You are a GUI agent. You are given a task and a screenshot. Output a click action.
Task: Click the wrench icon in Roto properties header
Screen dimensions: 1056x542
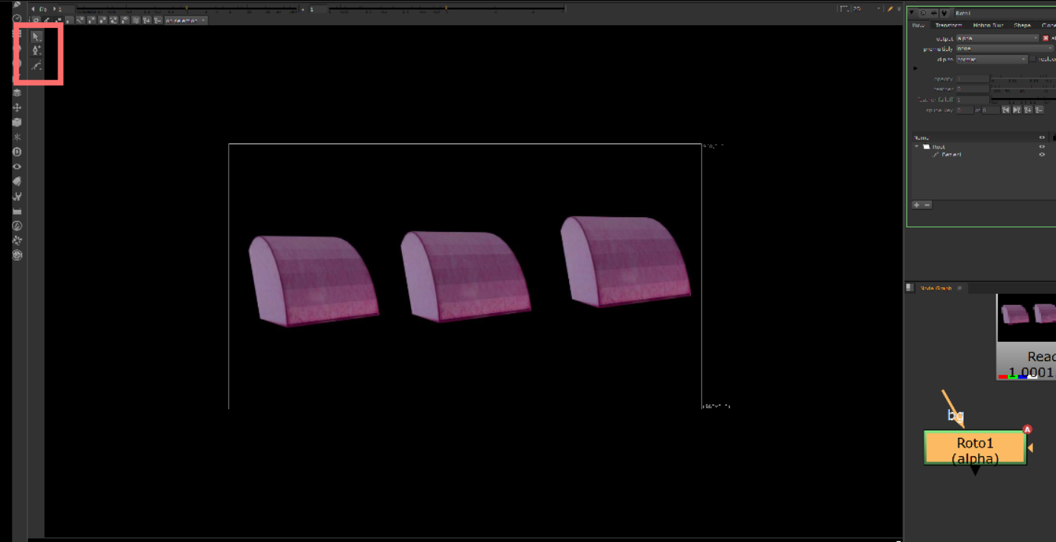(x=944, y=13)
